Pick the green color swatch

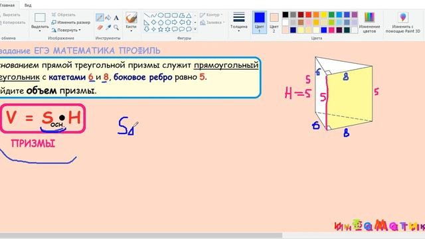click(x=331, y=15)
